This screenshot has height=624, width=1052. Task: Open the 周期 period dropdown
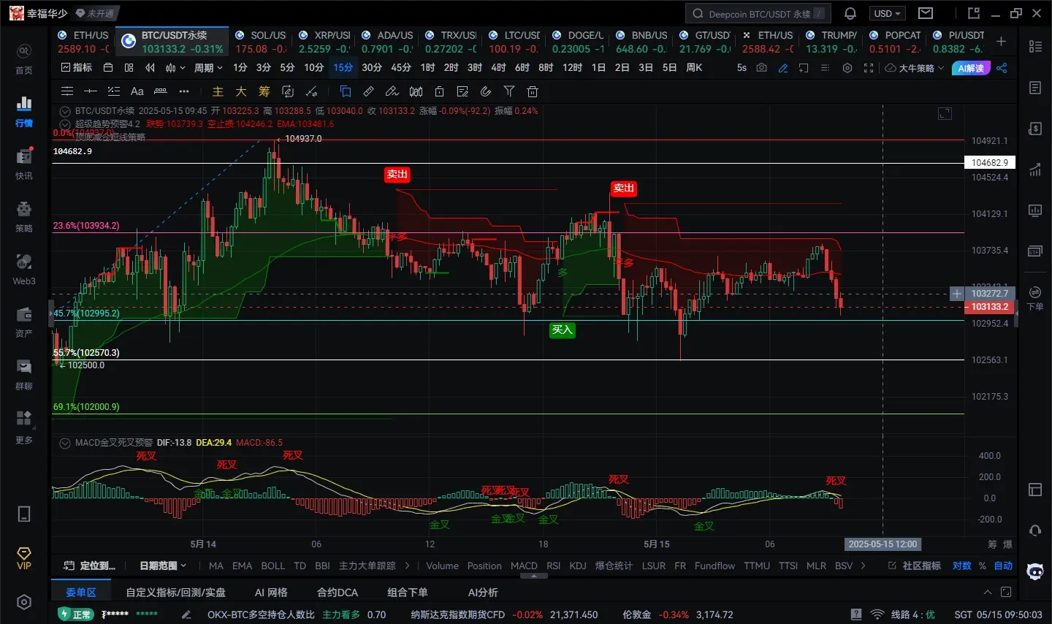(x=208, y=67)
